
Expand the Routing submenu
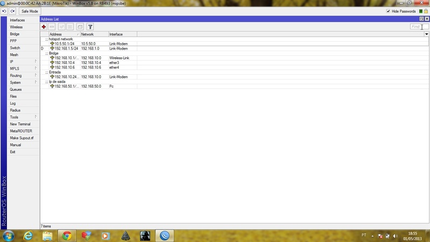click(23, 75)
